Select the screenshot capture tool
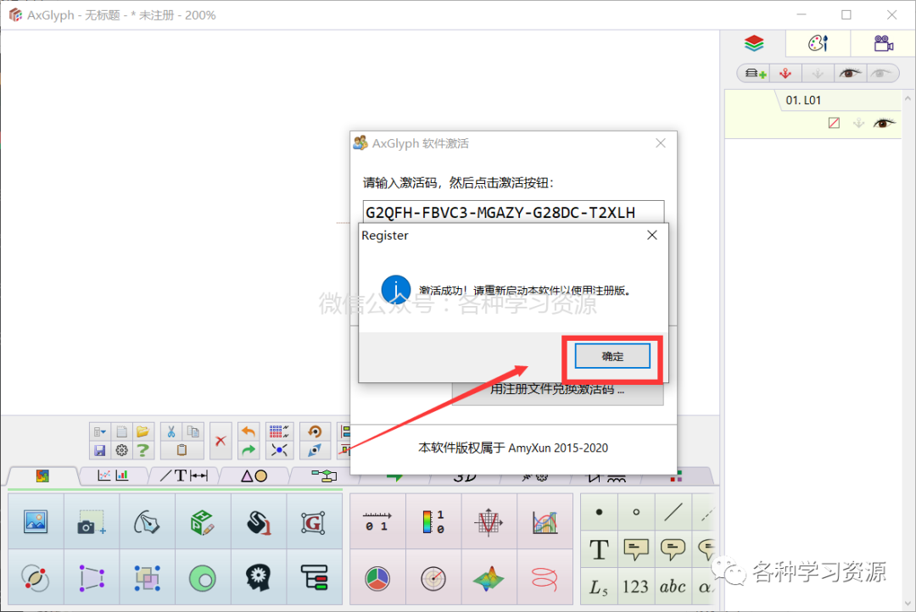Screen dimensions: 916x612 coord(92,521)
